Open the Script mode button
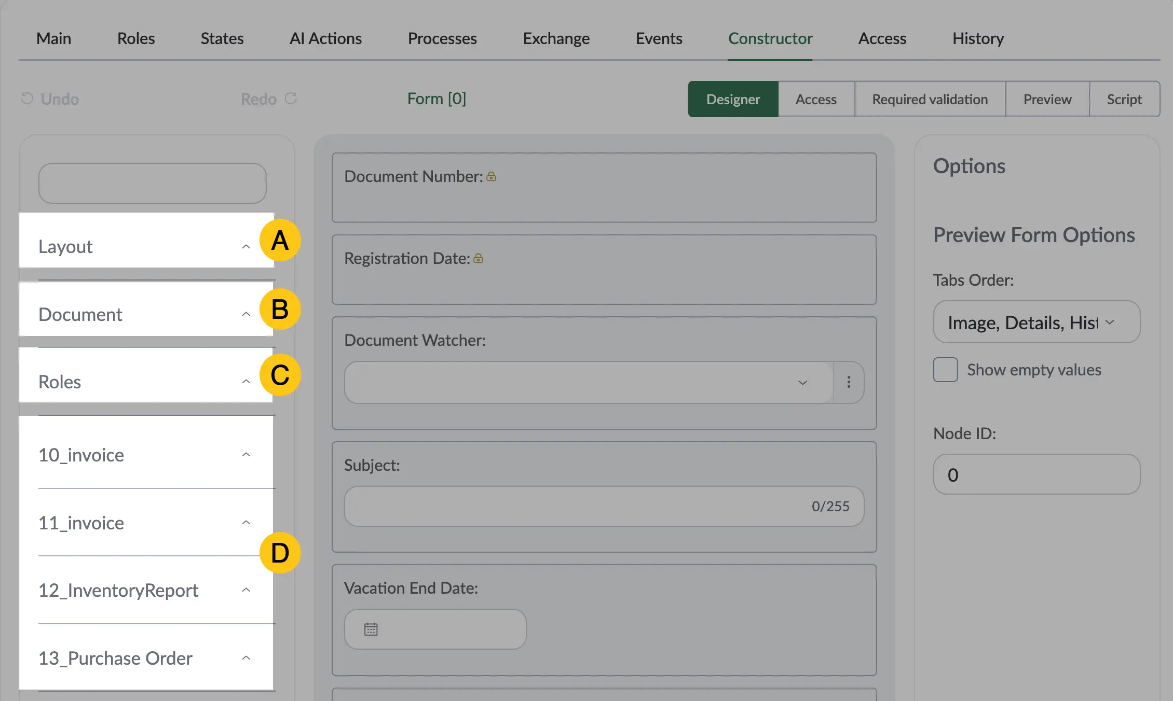The image size is (1173, 701). [1124, 99]
